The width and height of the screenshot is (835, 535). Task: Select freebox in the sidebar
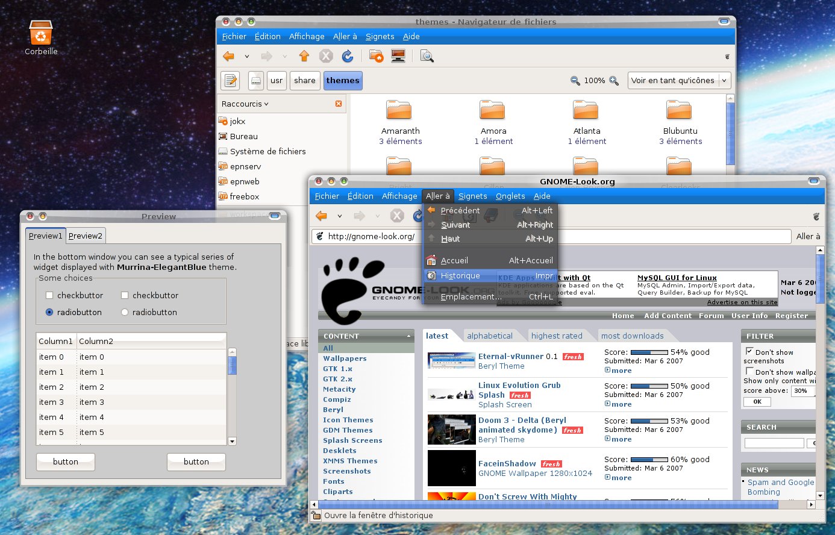(244, 197)
